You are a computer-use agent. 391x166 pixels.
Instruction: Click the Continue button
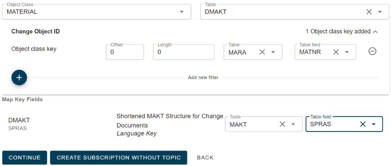tap(25, 158)
